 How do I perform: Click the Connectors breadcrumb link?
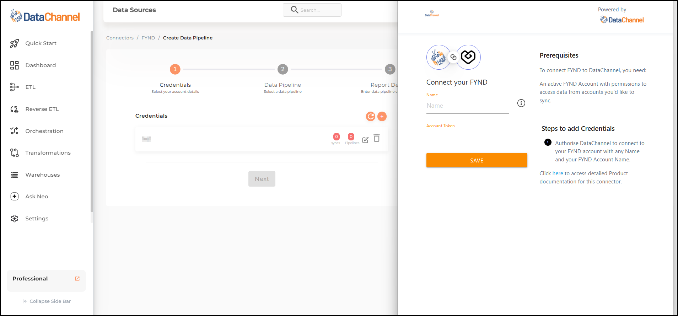click(120, 38)
